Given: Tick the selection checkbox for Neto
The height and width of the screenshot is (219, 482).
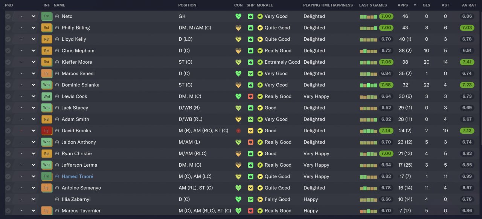Looking at the screenshot, I should click(8, 16).
